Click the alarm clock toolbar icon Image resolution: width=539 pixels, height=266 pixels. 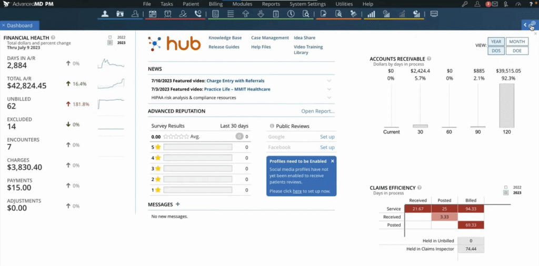click(168, 14)
